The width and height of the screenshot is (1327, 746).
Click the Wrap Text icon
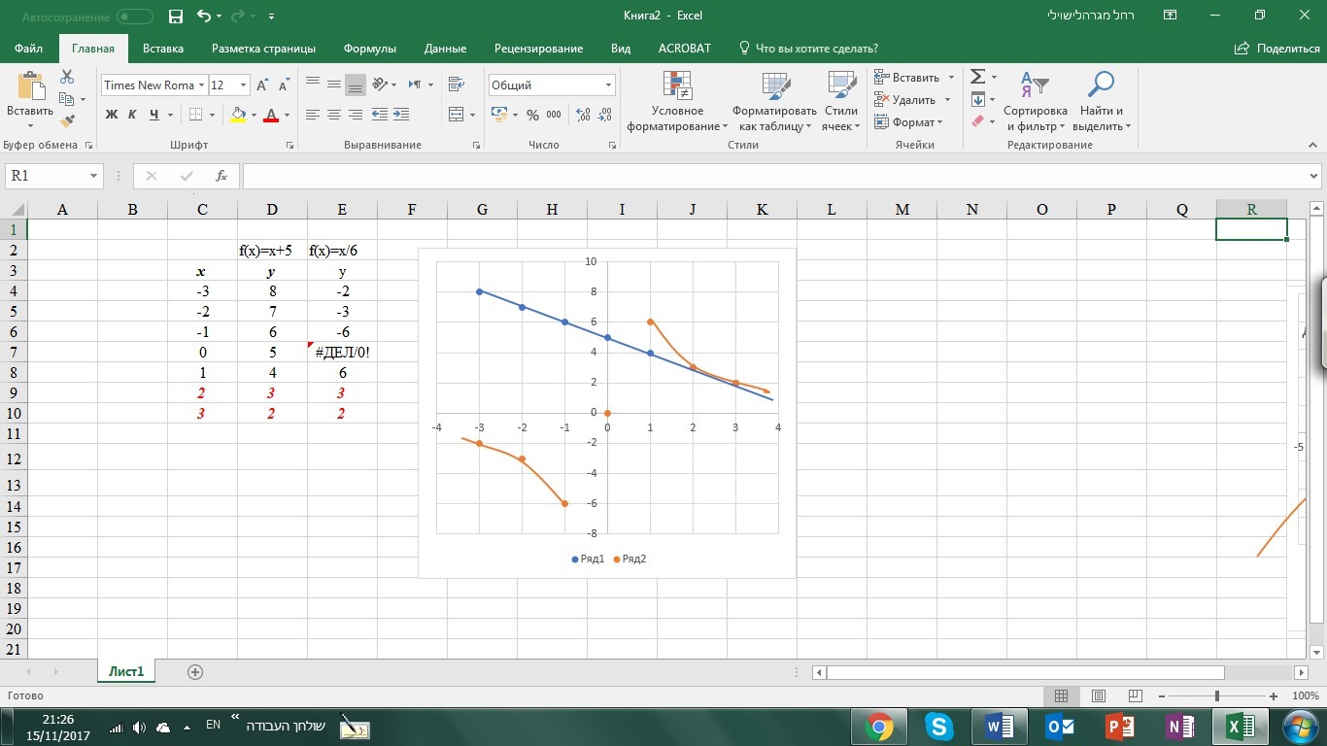(x=456, y=85)
